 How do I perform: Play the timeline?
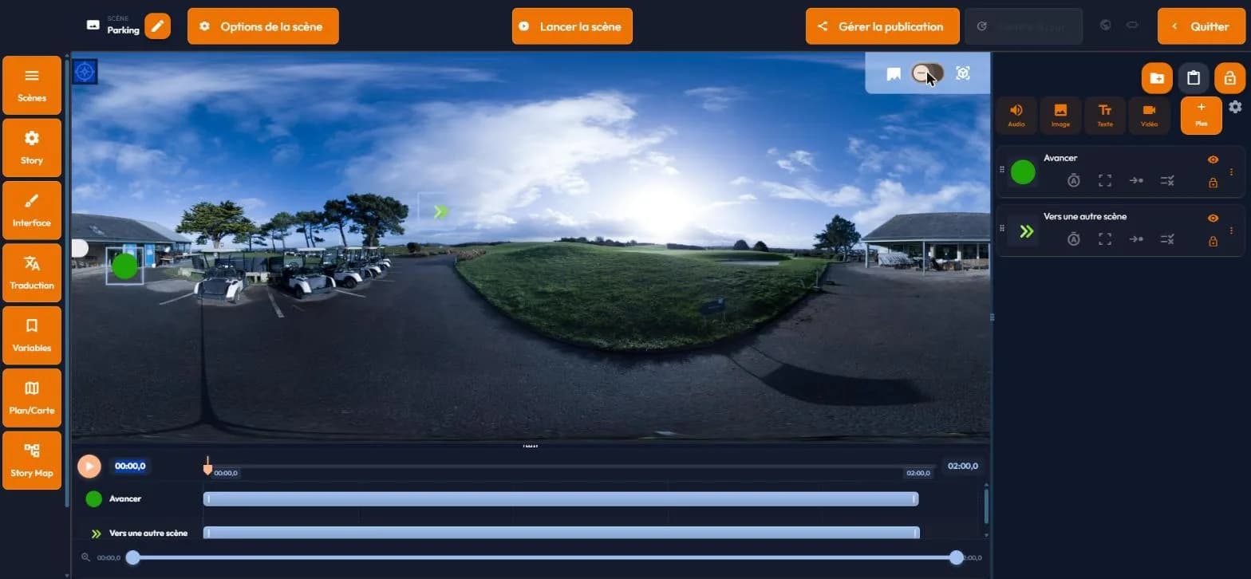(89, 466)
